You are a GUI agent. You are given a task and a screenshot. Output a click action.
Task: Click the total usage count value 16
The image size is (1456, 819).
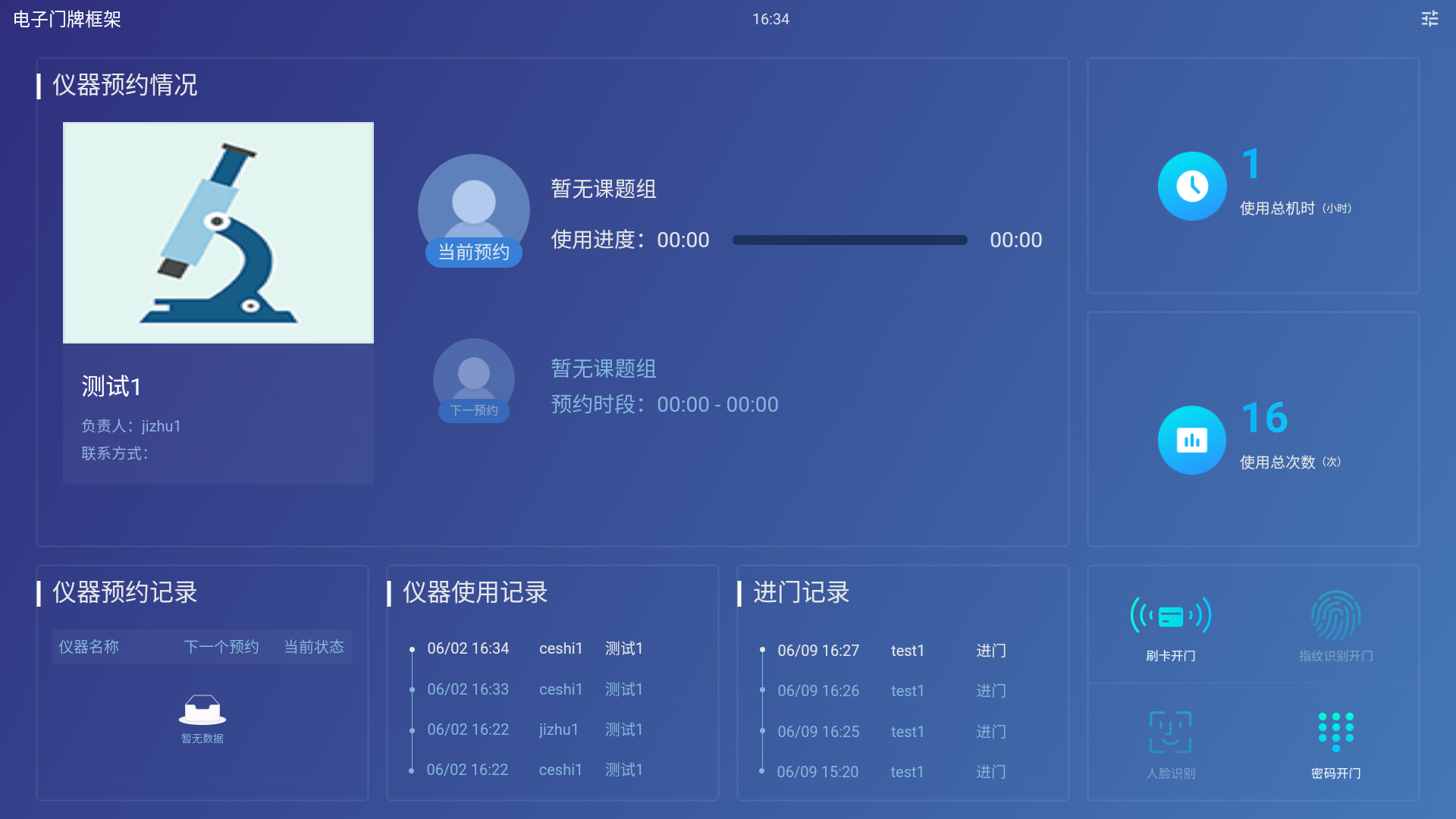1265,418
